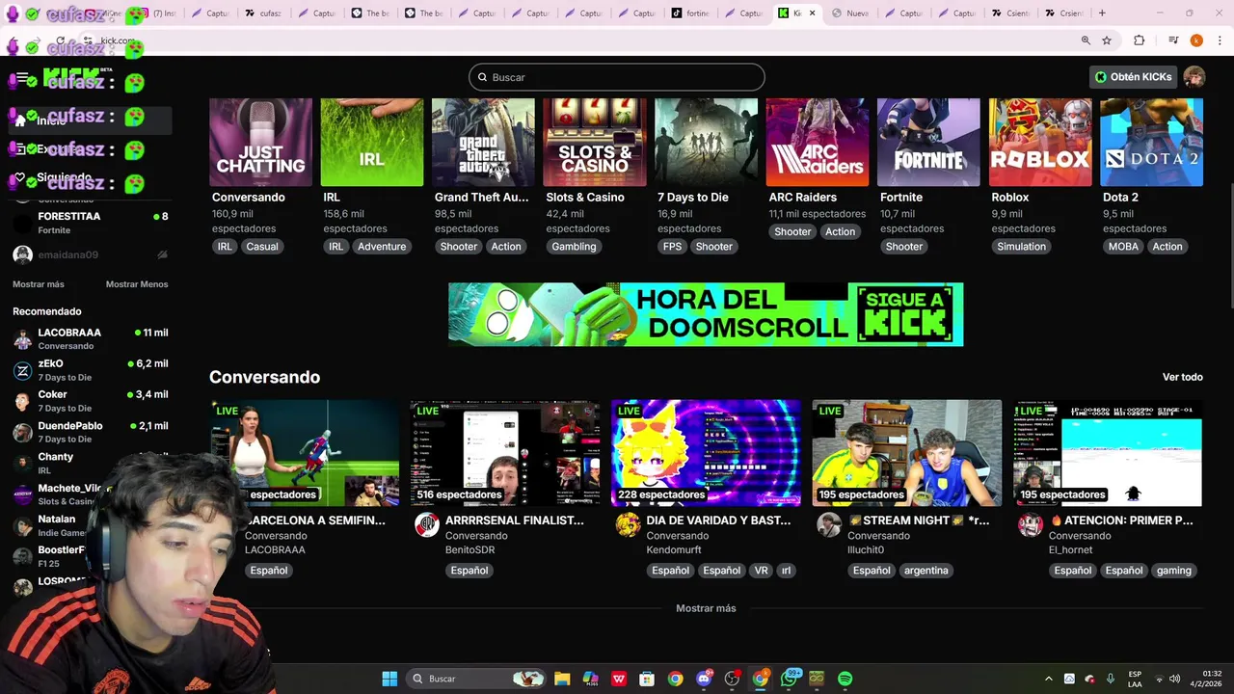Click Mostrar más below the streams

(706, 608)
